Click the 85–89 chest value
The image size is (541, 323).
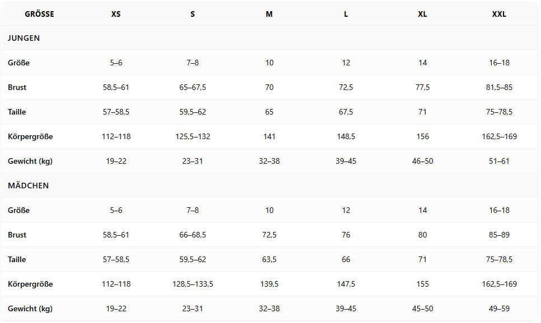(x=499, y=235)
